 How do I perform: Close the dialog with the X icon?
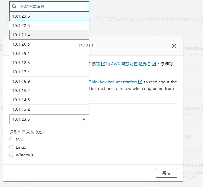174,46
